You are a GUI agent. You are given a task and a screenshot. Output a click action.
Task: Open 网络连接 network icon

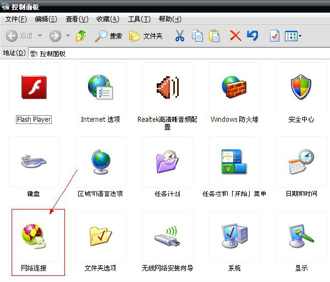click(x=34, y=236)
